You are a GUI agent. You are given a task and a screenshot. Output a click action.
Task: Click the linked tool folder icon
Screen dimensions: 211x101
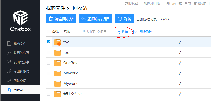tap(57, 42)
